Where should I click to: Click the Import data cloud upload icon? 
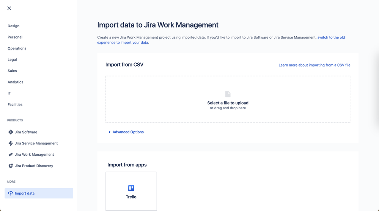[x=11, y=193]
